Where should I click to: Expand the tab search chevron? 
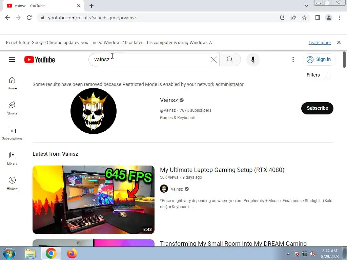(306, 6)
